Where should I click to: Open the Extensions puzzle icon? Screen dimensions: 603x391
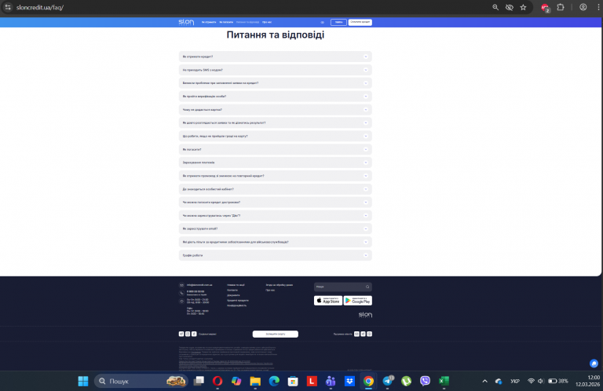click(561, 7)
